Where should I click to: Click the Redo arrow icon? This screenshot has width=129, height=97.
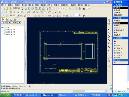click(x=63, y=9)
